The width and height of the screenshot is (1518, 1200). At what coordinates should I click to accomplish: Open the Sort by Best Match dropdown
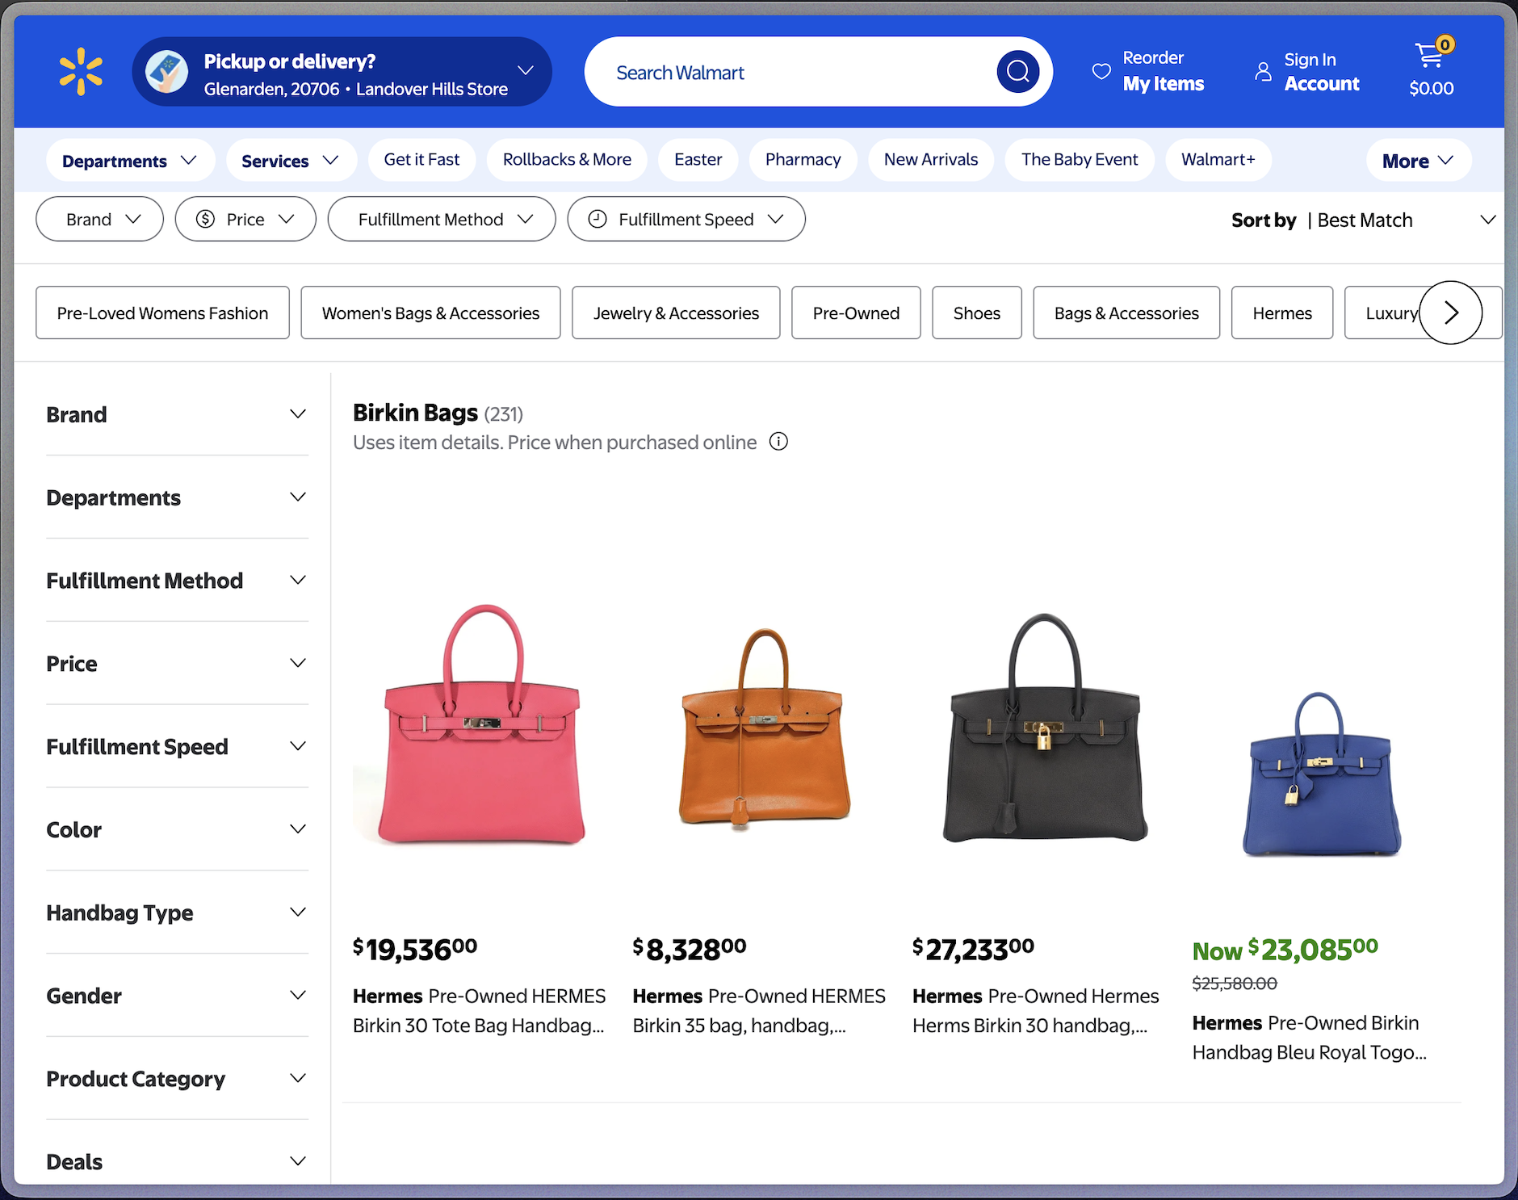(1363, 220)
